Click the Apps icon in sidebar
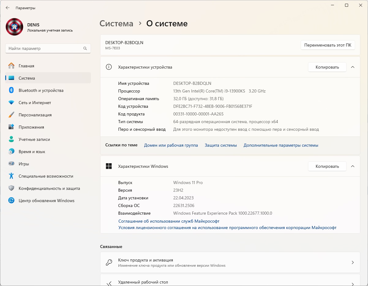The height and width of the screenshot is (286, 368). (11, 127)
